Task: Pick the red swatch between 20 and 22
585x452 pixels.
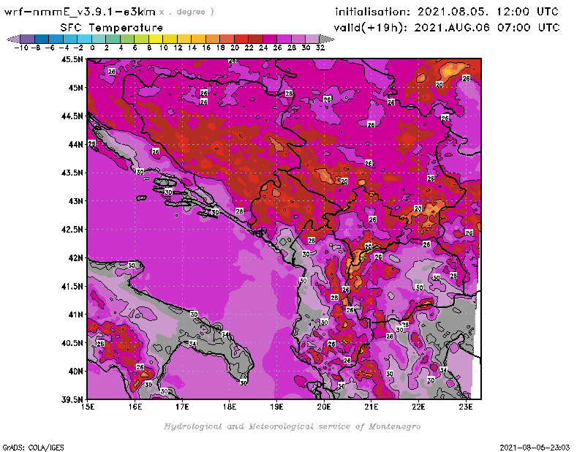Action: (241, 39)
